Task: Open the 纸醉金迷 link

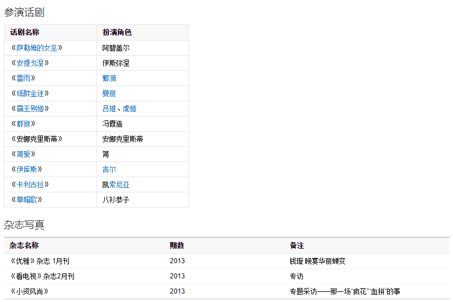Action: click(x=33, y=93)
